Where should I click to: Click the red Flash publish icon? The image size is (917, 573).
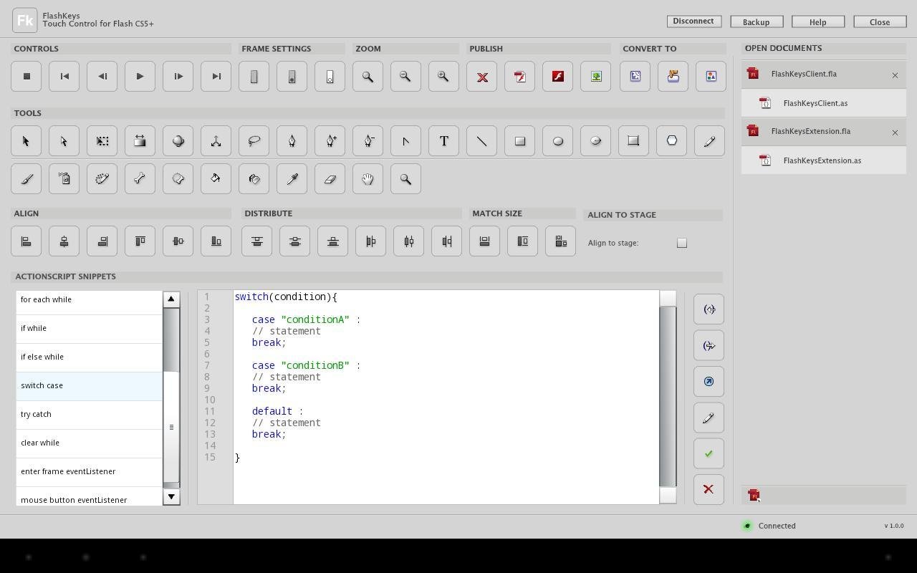558,77
